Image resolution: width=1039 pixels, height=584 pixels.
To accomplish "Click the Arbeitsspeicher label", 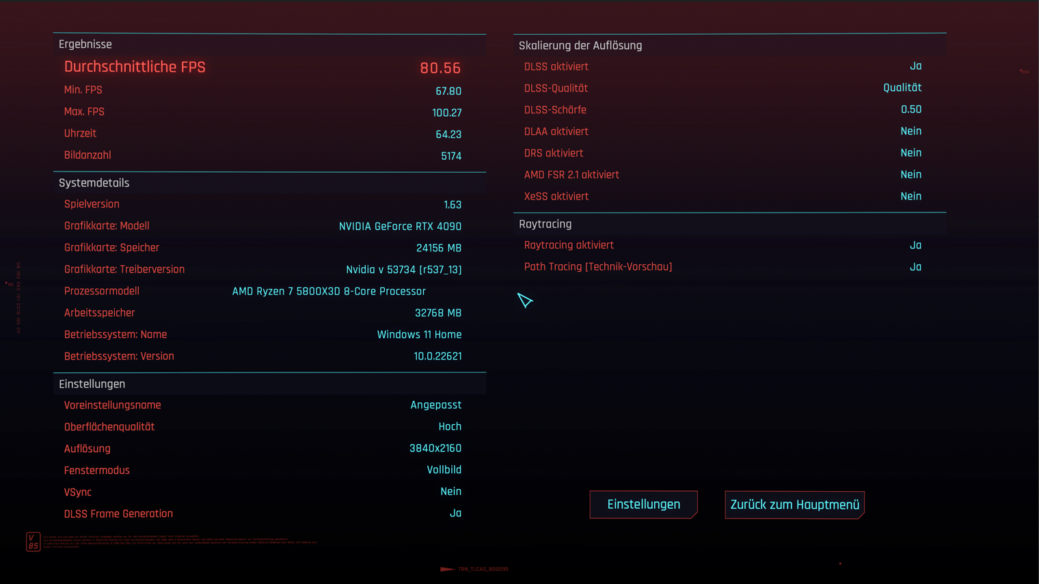I will (100, 313).
